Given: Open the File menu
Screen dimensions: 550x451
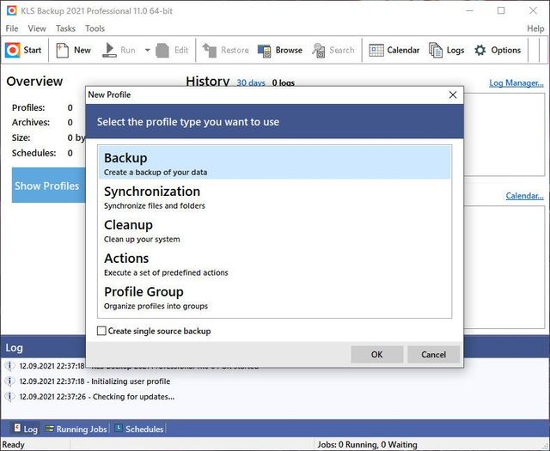Looking at the screenshot, I should click(12, 28).
